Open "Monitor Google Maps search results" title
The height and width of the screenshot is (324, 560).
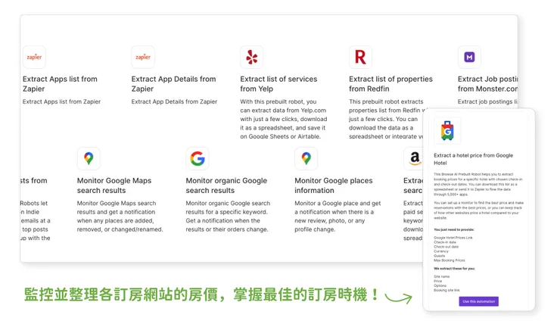click(114, 185)
